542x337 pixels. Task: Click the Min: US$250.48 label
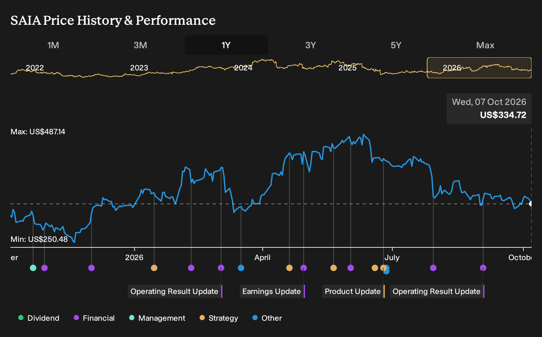pos(39,239)
